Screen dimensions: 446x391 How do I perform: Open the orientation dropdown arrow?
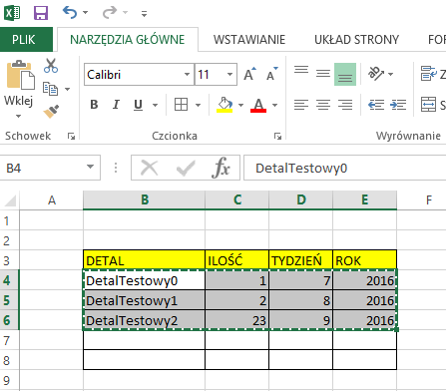(391, 74)
